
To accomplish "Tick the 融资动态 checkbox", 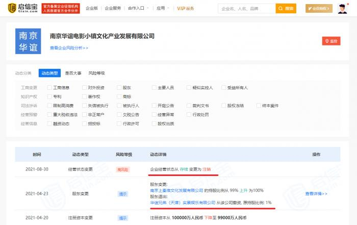I will point(49,123).
